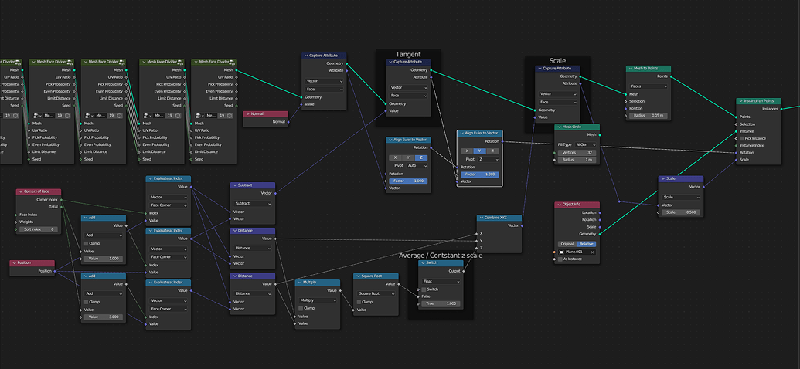
Task: Clear the Plane.001 object with its X icon
Action: [x=592, y=252]
